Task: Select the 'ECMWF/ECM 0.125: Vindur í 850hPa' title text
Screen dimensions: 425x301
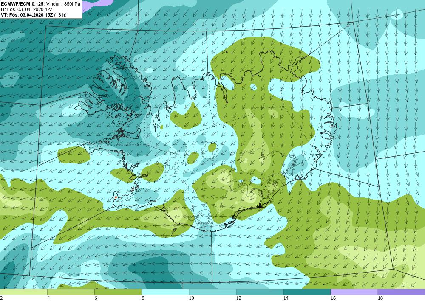Action: (x=41, y=4)
